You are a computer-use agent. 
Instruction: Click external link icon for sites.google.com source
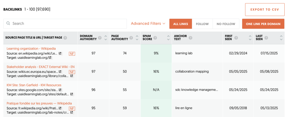60,90
